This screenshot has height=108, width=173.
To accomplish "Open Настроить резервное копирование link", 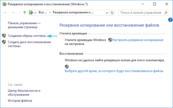I will pyautogui.click(x=138, y=40).
